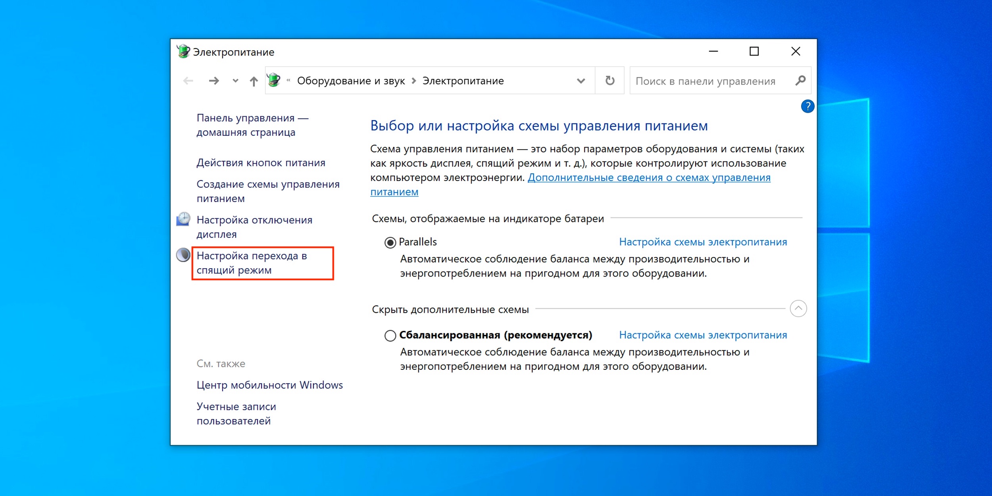Minimize the Электропитание window

pyautogui.click(x=713, y=51)
